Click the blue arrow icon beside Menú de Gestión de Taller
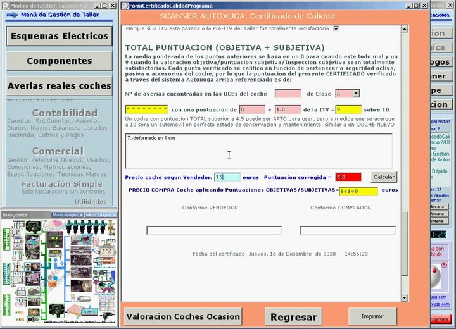456x329 pixels. (x=12, y=15)
